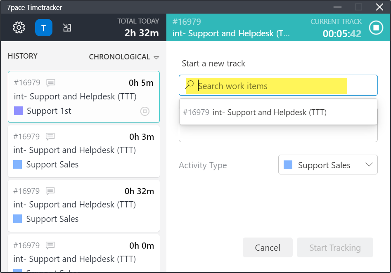Click the TOTAL TODAY label
The width and height of the screenshot is (391, 273).
click(x=138, y=21)
